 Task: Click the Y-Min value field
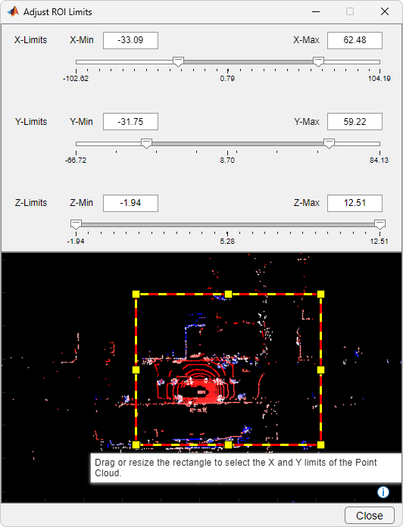(130, 122)
